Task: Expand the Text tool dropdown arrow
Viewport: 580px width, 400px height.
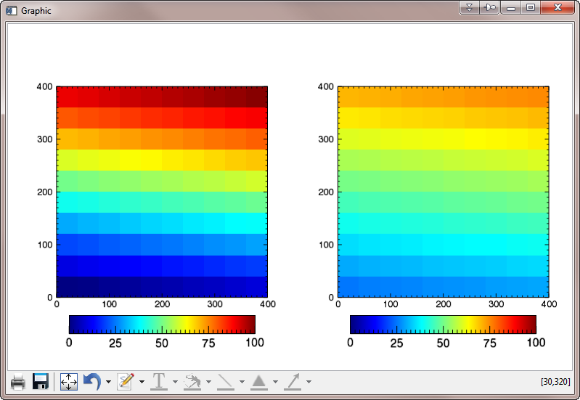Action: 175,382
